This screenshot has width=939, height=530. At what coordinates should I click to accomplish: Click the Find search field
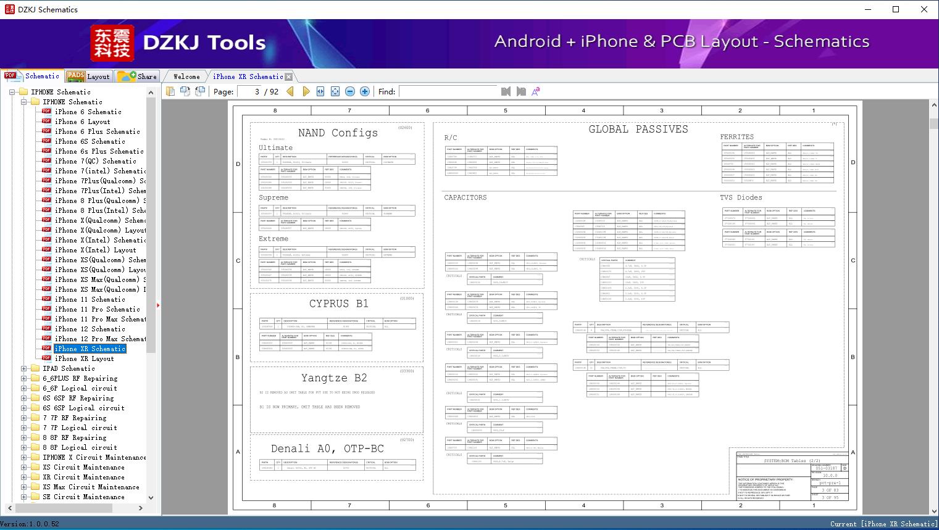448,91
